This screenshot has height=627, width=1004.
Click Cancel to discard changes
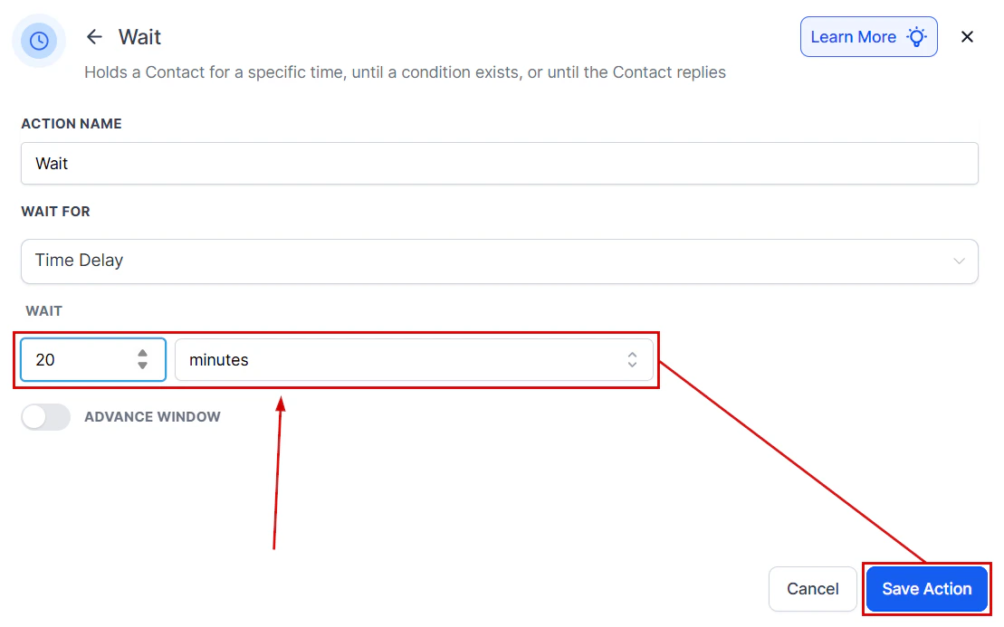(x=812, y=588)
